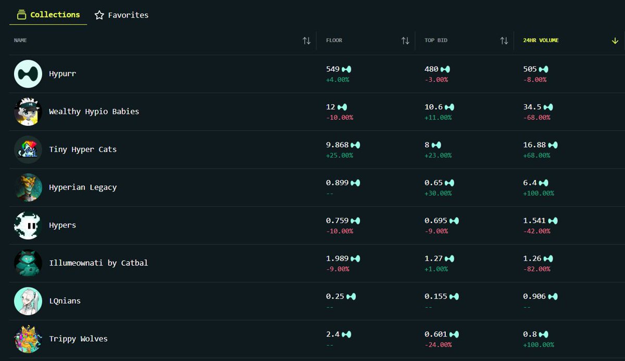Click the sort arrows on the TOP BID column
Viewport: 625px width, 361px height.
pos(504,40)
